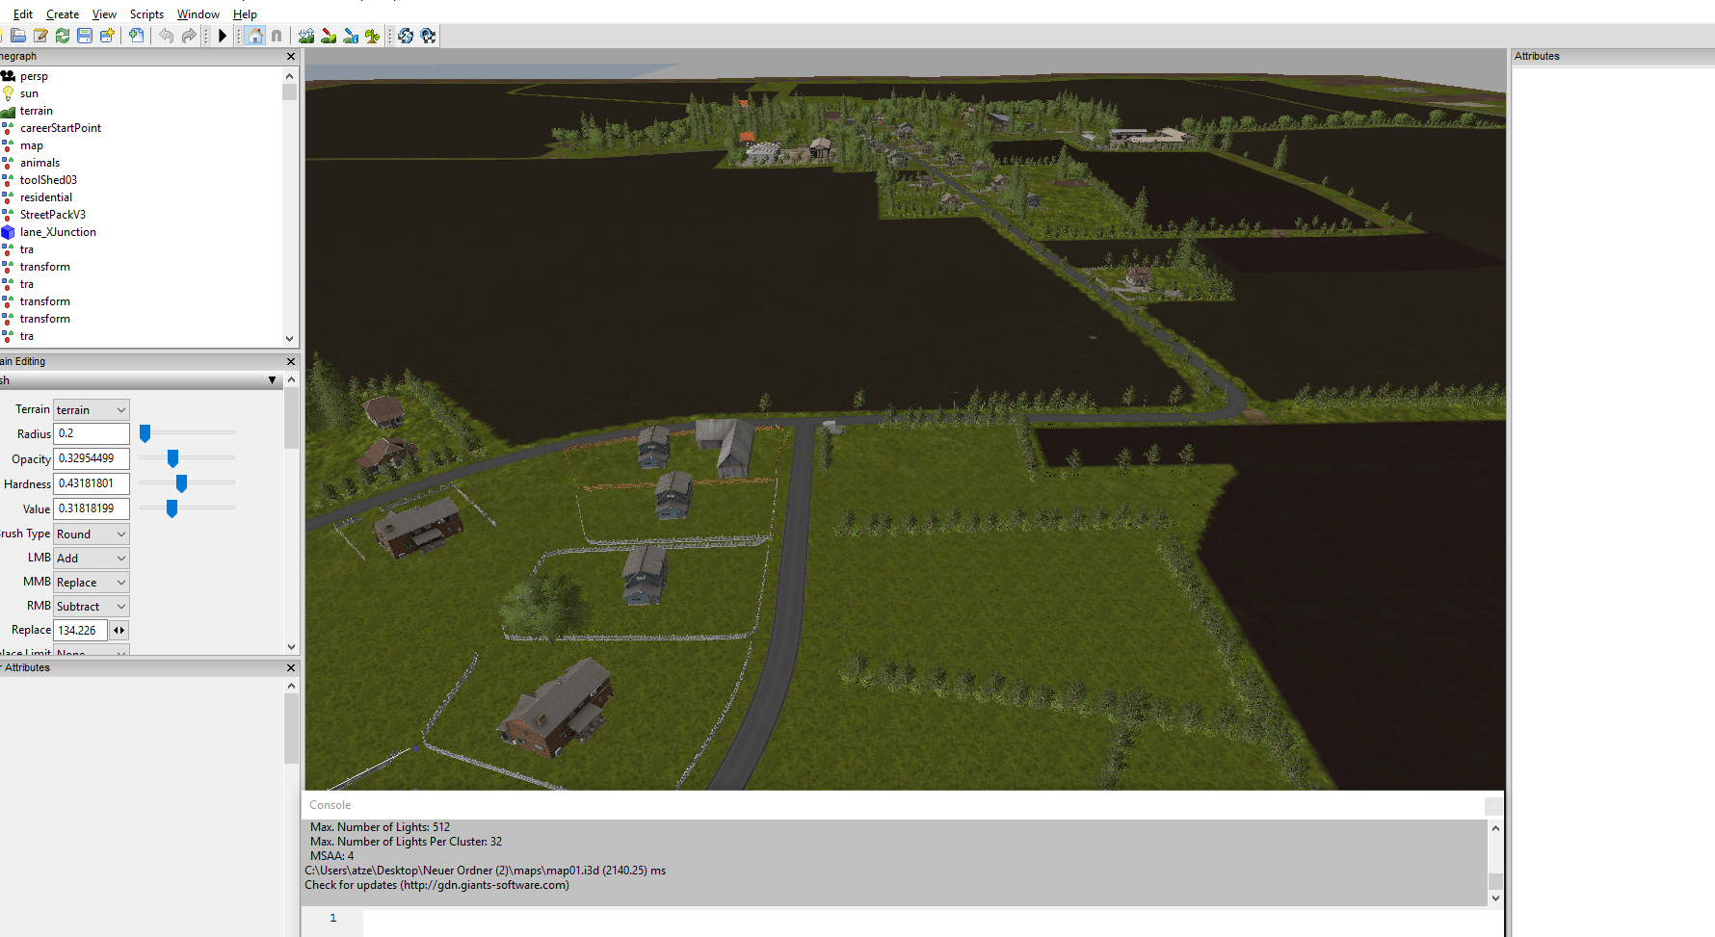Select the terrain detail texture paint icon
Image resolution: width=1715 pixels, height=937 pixels.
329,36
